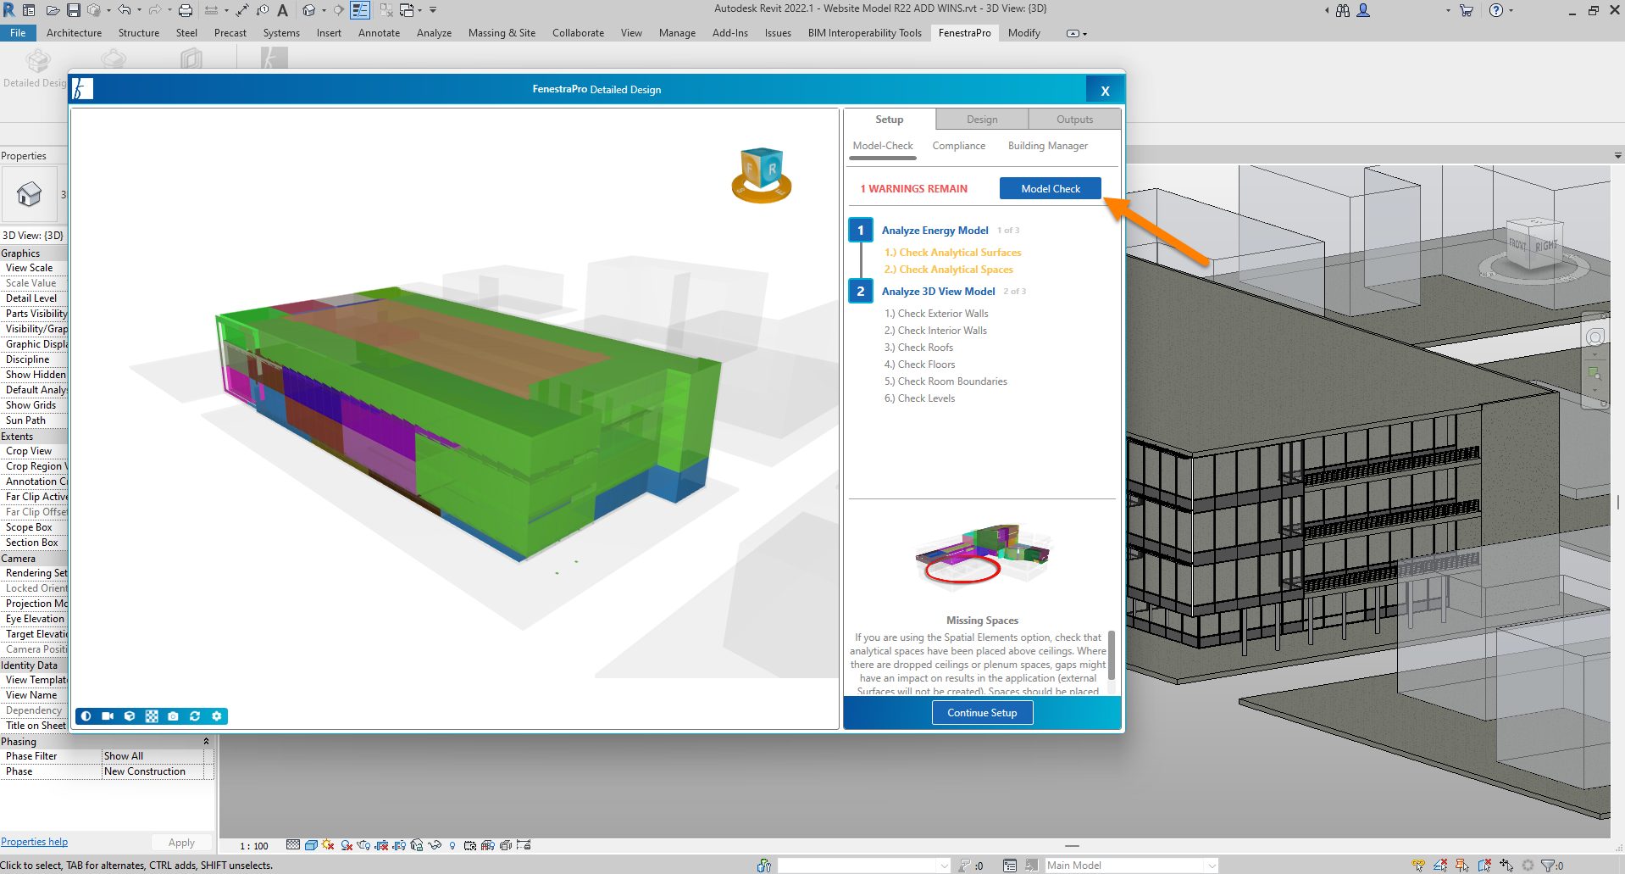The width and height of the screenshot is (1625, 874).
Task: Open the viewer settings gear icon
Action: point(217,716)
